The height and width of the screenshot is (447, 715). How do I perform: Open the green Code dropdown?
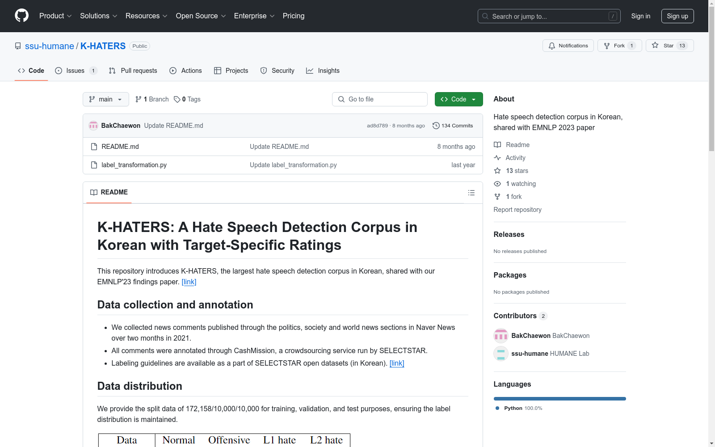click(459, 99)
